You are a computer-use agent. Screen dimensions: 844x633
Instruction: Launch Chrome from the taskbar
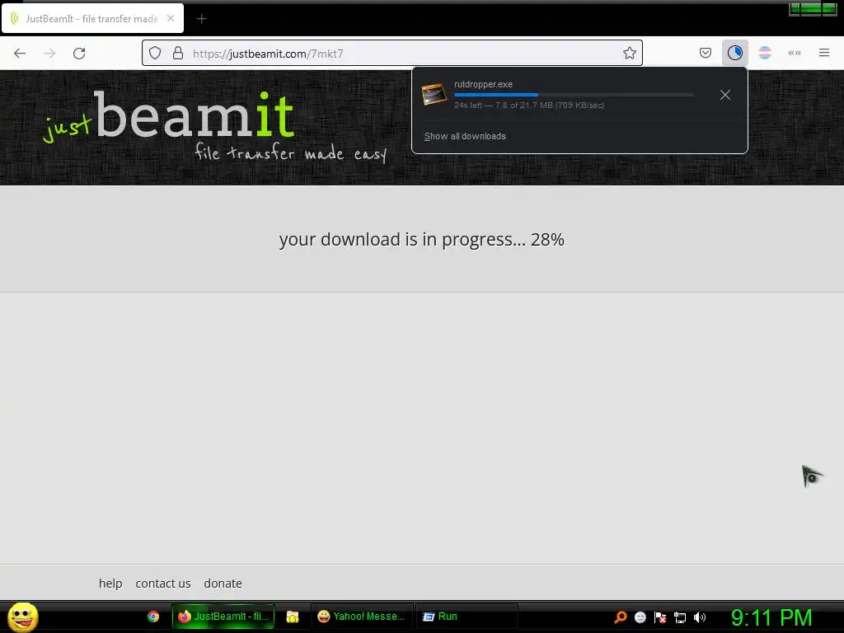(152, 617)
